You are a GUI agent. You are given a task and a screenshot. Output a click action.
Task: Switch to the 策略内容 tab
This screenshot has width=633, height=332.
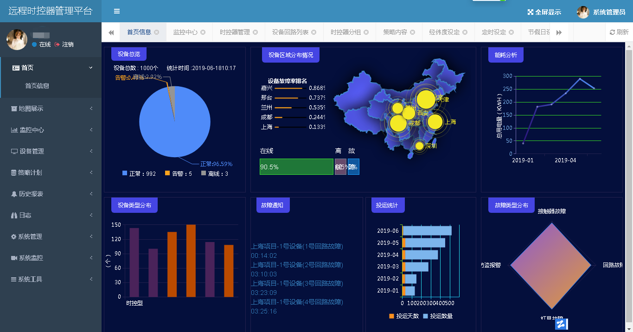[395, 32]
